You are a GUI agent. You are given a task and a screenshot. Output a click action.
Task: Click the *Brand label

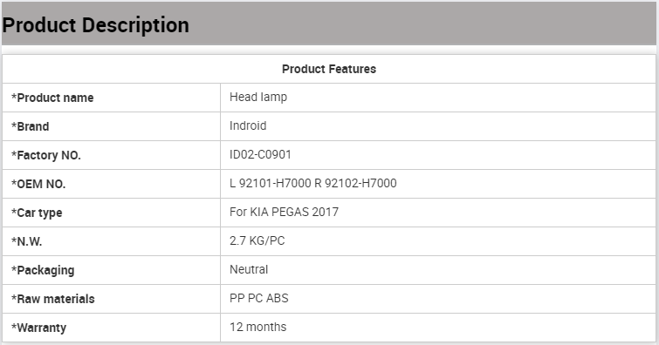click(31, 126)
